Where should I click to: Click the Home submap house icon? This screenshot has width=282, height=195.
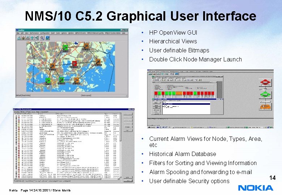(x=23, y=38)
